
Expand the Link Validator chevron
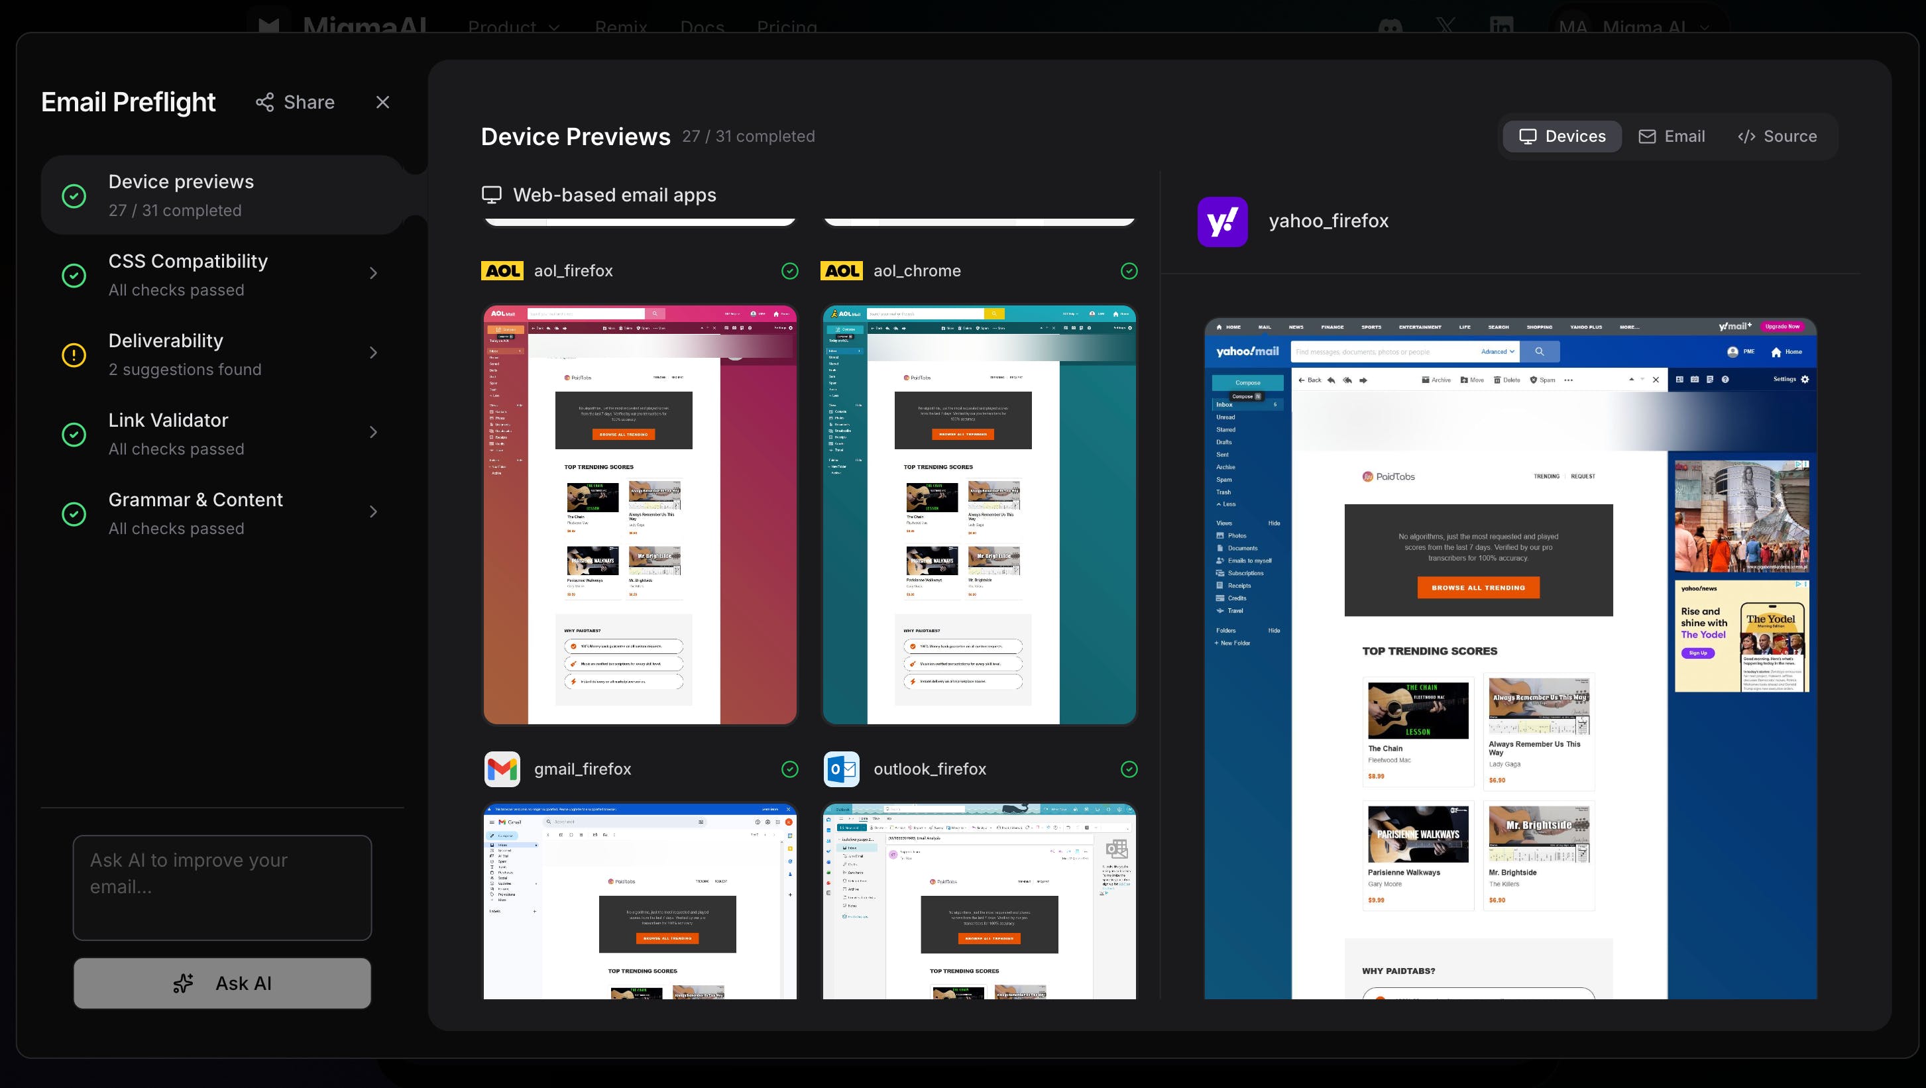coord(373,433)
